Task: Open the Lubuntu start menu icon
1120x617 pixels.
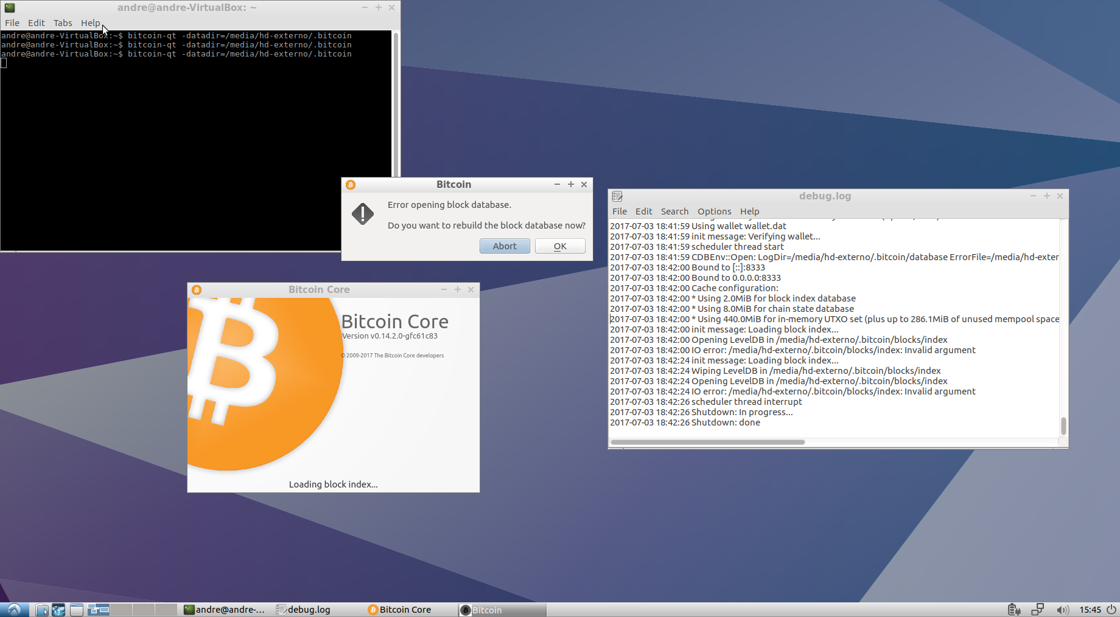Action: [x=14, y=610]
